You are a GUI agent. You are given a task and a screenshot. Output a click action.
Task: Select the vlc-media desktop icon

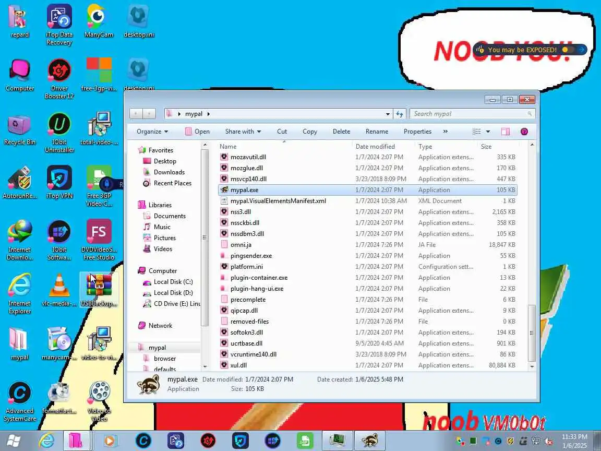pos(59,290)
